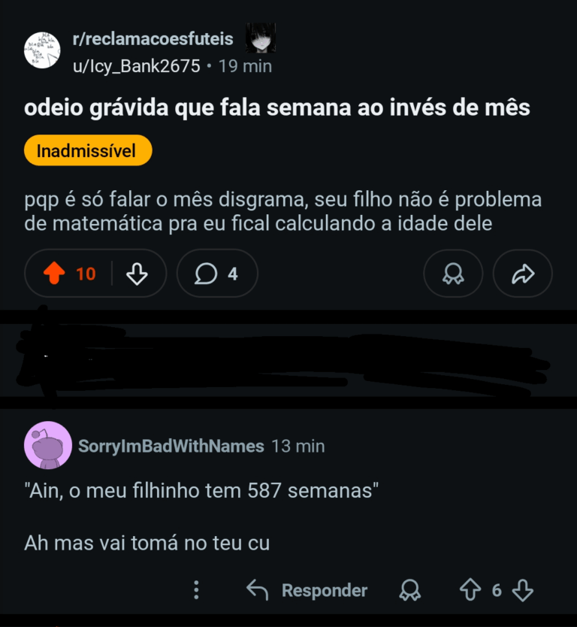Viewport: 577px width, 627px height.
Task: Give an award to the post
Action: pyautogui.click(x=452, y=274)
